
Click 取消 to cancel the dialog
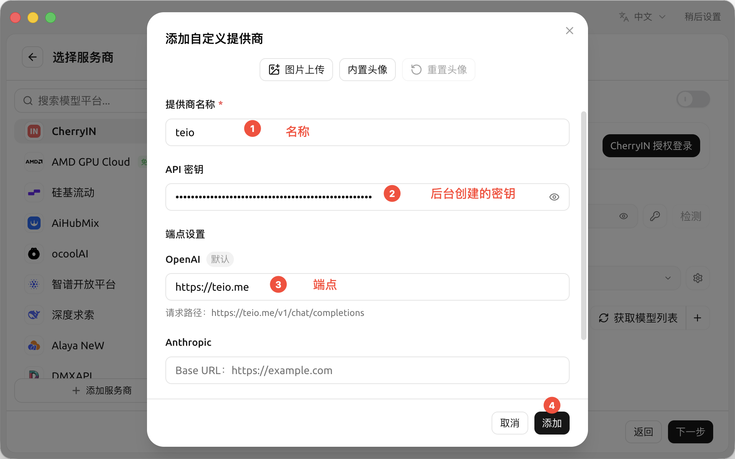(x=510, y=423)
